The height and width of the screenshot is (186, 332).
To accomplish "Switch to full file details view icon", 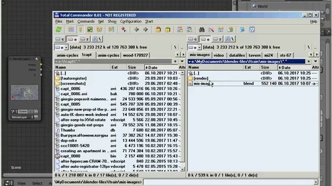I will [80, 29].
